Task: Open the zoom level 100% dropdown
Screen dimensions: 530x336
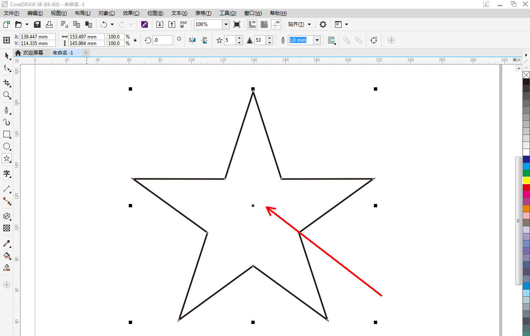Action: (x=226, y=24)
